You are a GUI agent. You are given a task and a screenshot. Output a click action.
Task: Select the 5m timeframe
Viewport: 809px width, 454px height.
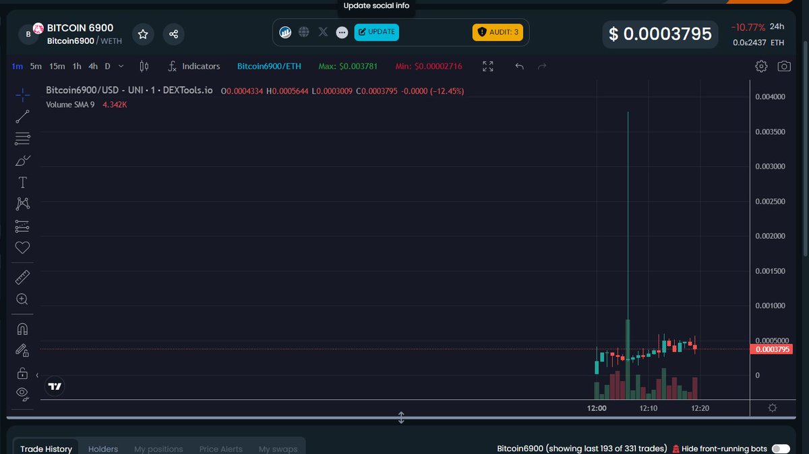coord(36,66)
